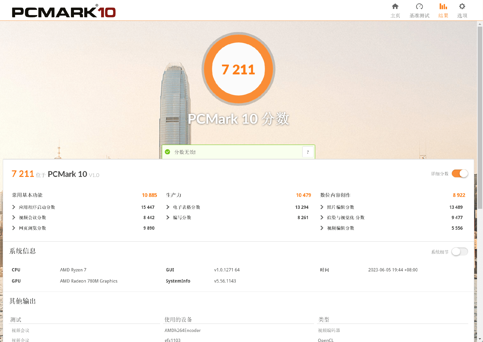483x342 pixels.
Task: Click the 其他输出 section heading
Action: 22,301
